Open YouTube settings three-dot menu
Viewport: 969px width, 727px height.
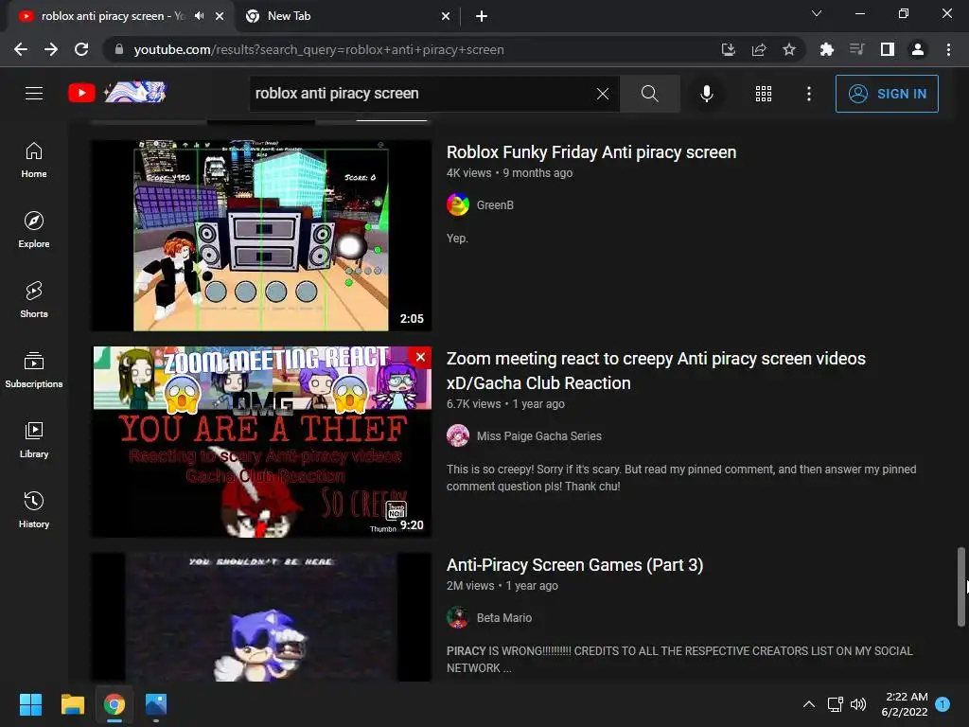808,94
